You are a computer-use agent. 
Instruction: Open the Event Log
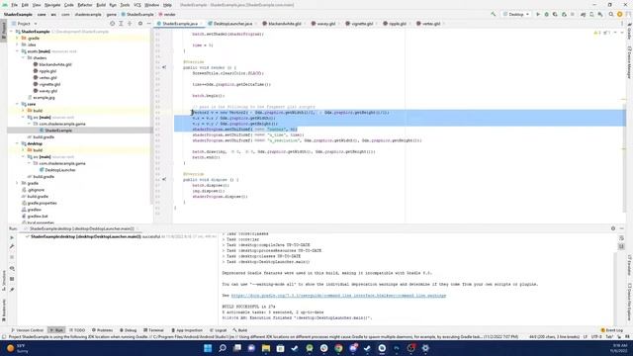[x=611, y=330]
